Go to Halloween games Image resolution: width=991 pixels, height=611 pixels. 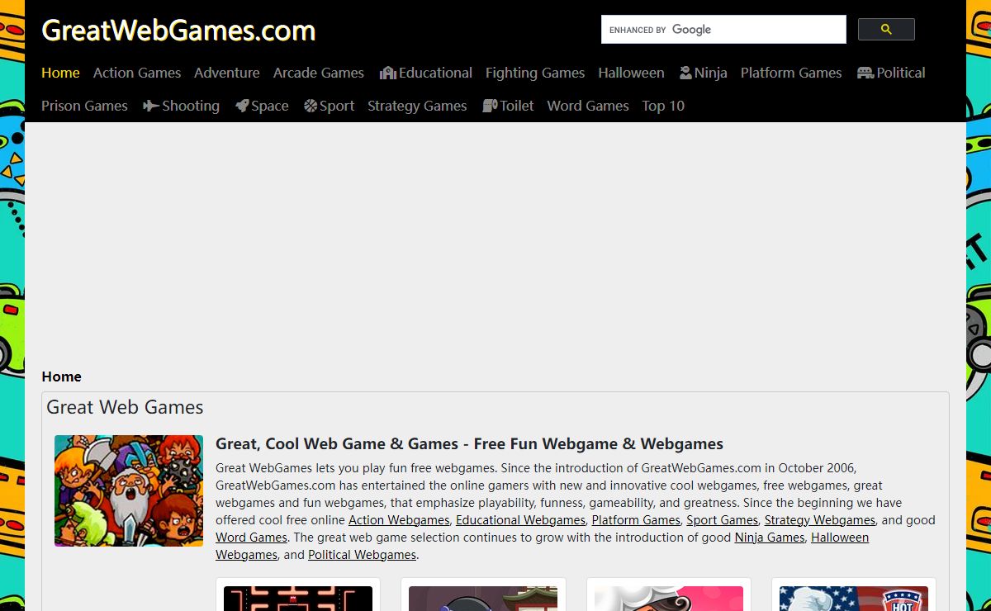(x=631, y=73)
